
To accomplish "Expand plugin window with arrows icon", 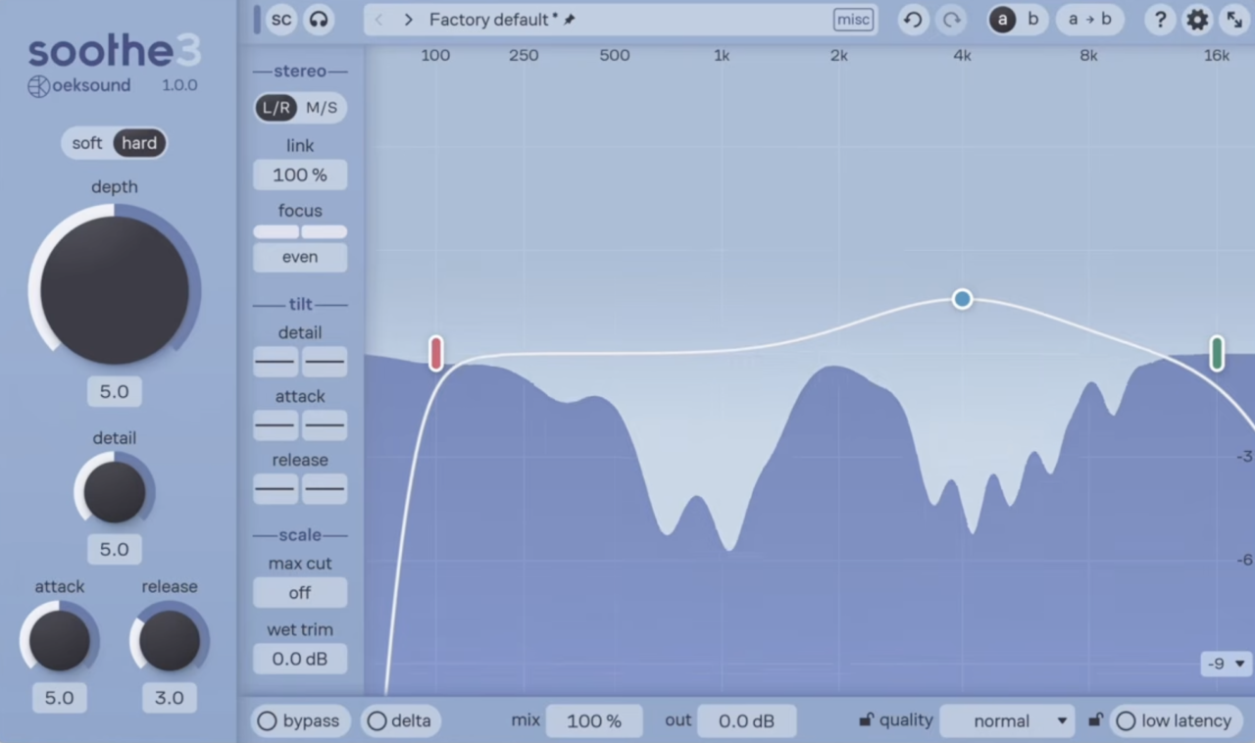I will [x=1234, y=20].
